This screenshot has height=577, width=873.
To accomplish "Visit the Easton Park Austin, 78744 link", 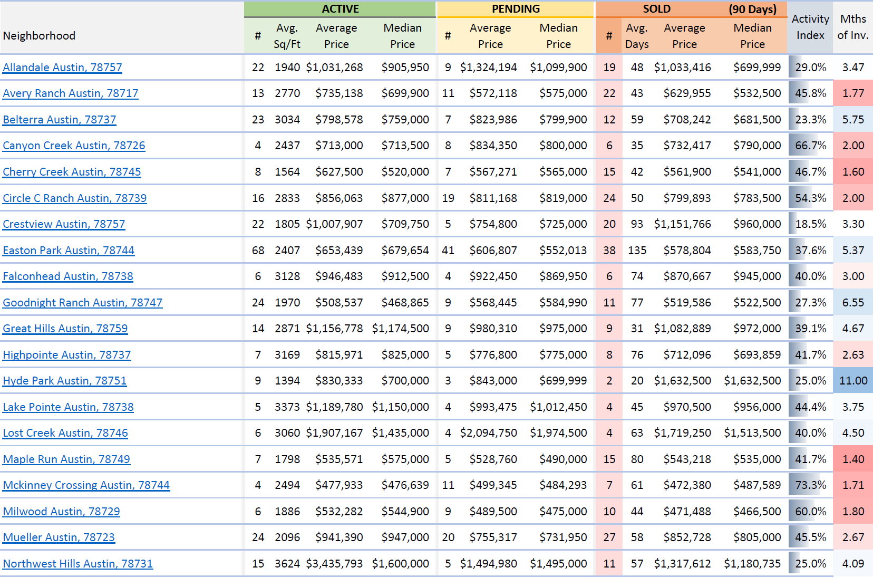I will (69, 251).
